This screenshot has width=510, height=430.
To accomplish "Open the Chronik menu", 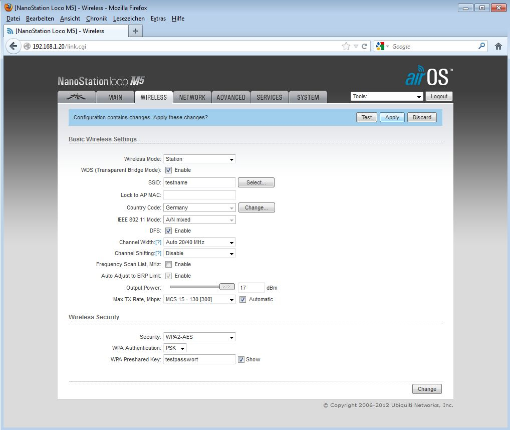I will pos(97,19).
